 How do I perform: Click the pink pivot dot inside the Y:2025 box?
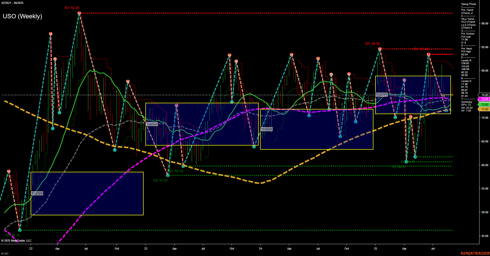(404, 80)
